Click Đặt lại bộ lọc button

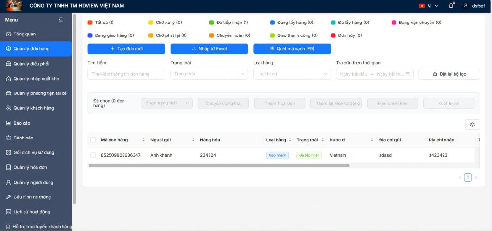tap(449, 74)
